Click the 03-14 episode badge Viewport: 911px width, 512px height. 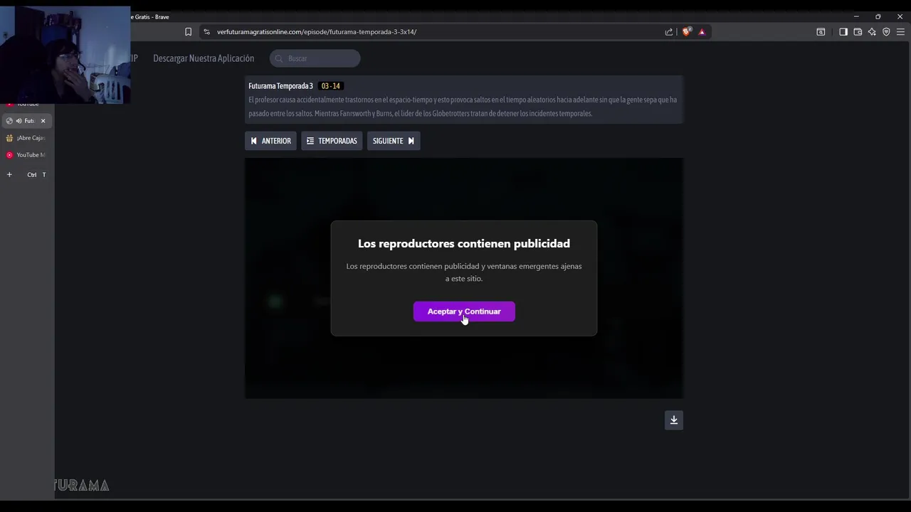tap(331, 86)
